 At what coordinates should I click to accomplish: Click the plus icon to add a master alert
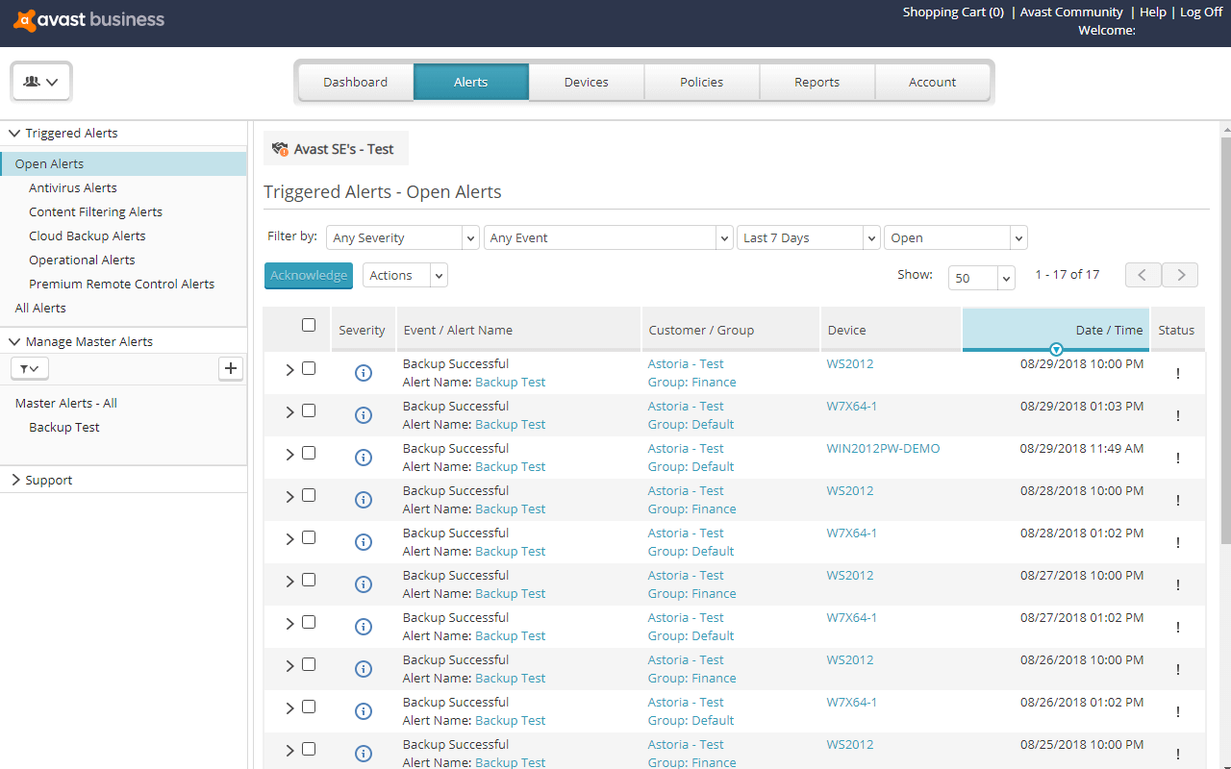(x=231, y=368)
